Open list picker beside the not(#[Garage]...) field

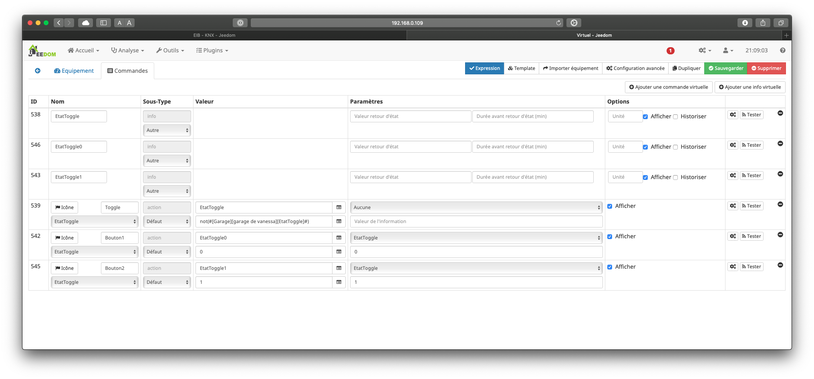click(x=339, y=221)
